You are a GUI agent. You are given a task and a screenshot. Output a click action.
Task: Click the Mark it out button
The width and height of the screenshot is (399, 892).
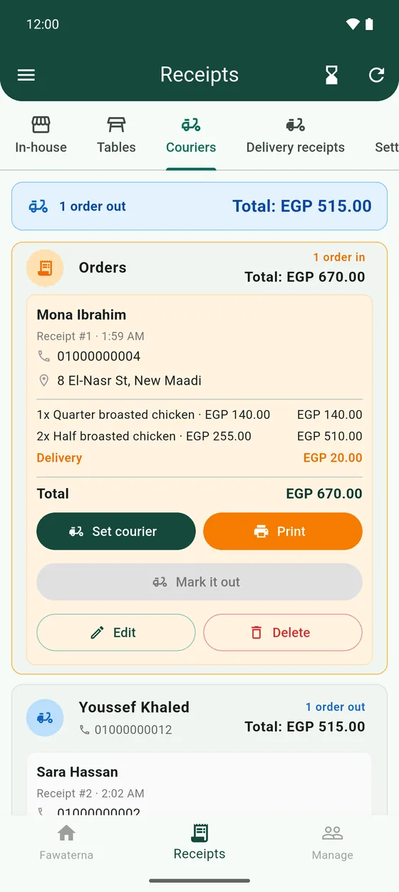point(199,582)
